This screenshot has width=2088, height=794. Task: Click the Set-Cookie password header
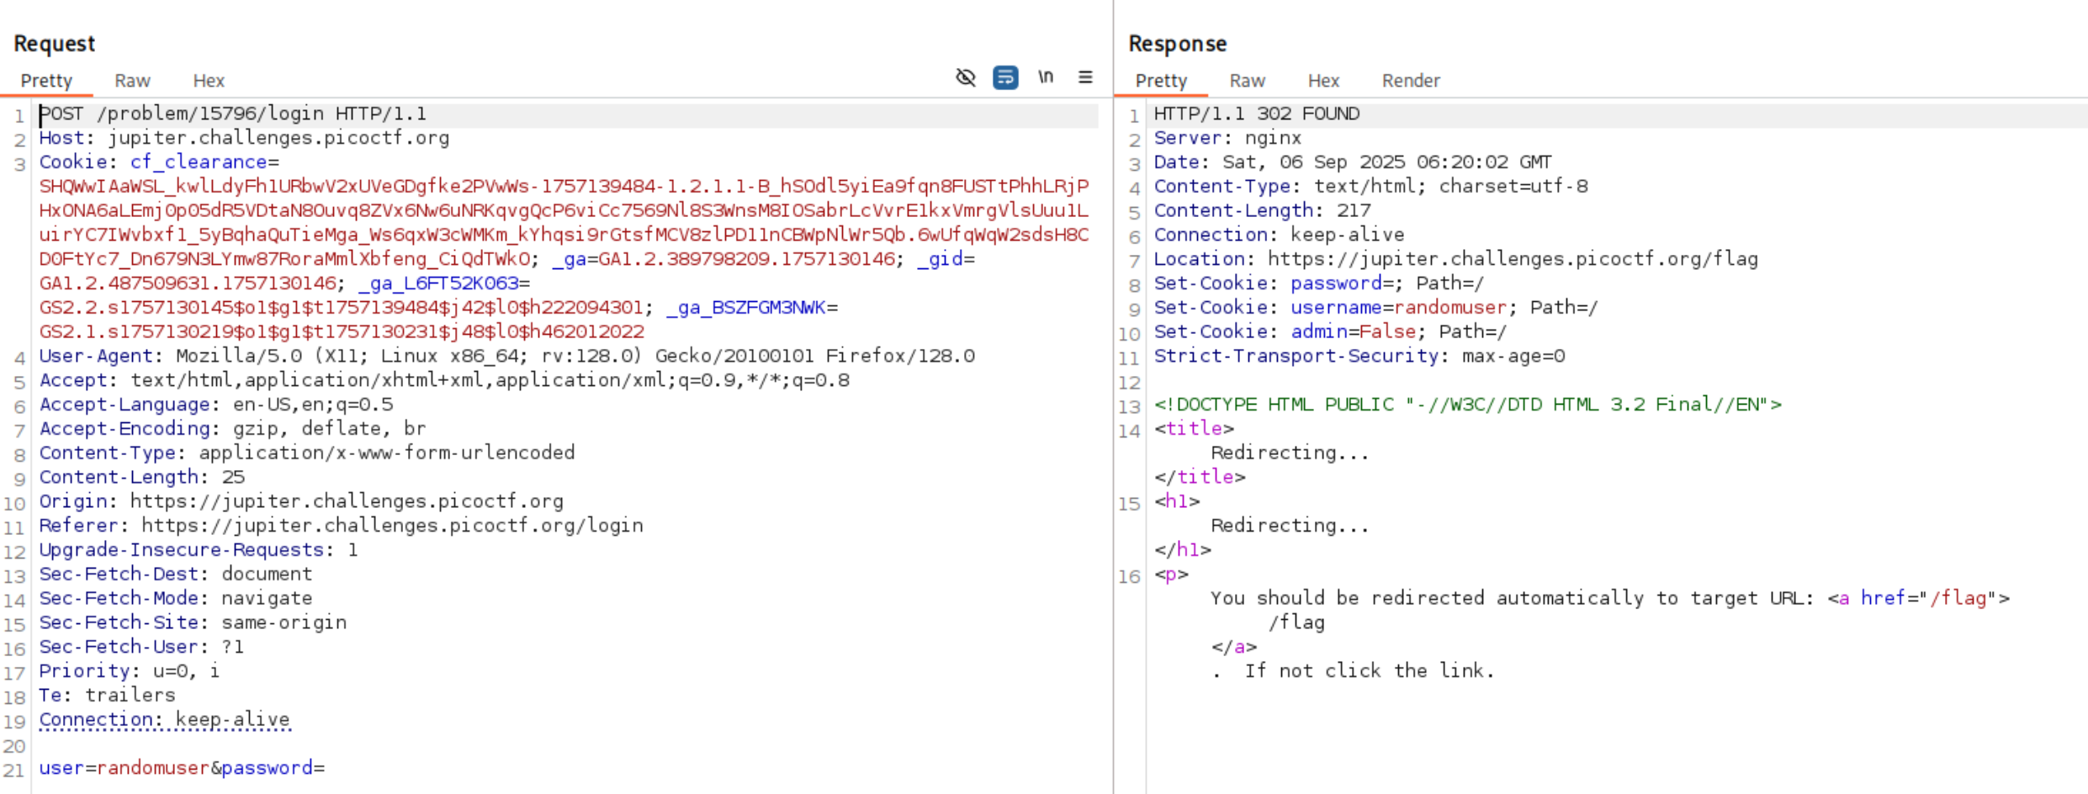coord(1319,283)
